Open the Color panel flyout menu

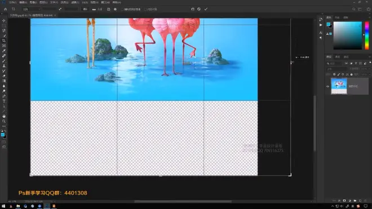point(370,17)
